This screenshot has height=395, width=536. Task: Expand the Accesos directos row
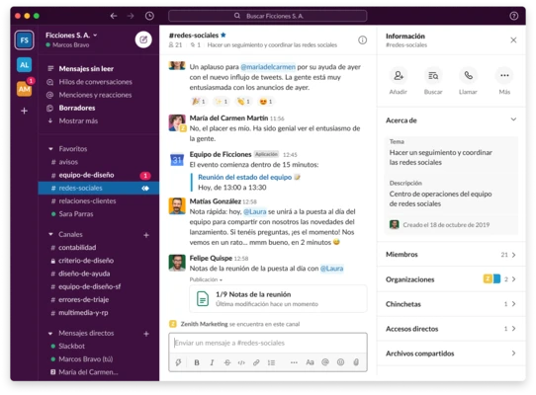point(451,329)
